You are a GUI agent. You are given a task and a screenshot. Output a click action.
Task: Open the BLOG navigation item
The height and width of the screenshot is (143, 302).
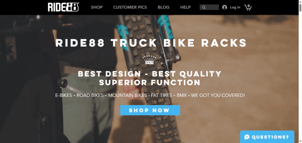pos(163,7)
